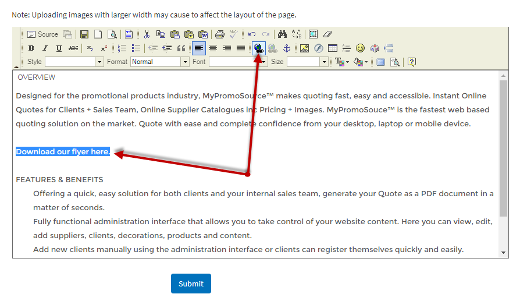The height and width of the screenshot is (301, 520).
Task: Toggle Center alignment
Action: click(x=213, y=48)
